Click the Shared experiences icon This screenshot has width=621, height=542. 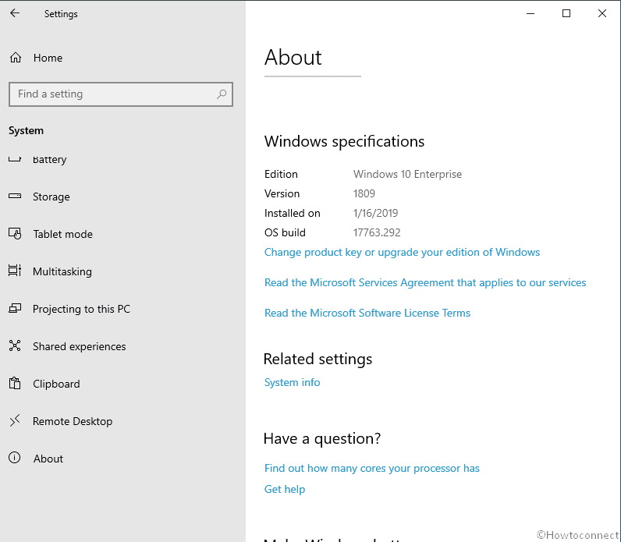[15, 345]
